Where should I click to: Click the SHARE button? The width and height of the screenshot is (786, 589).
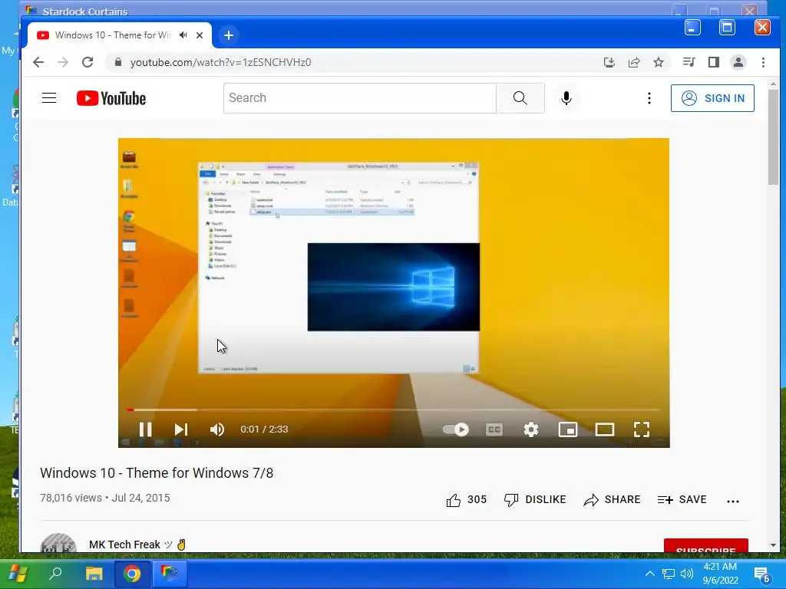click(612, 500)
